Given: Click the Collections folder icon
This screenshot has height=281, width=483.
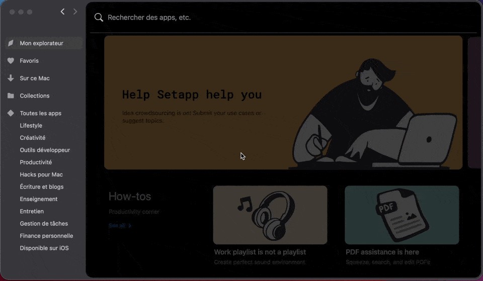Looking at the screenshot, I should tap(11, 96).
